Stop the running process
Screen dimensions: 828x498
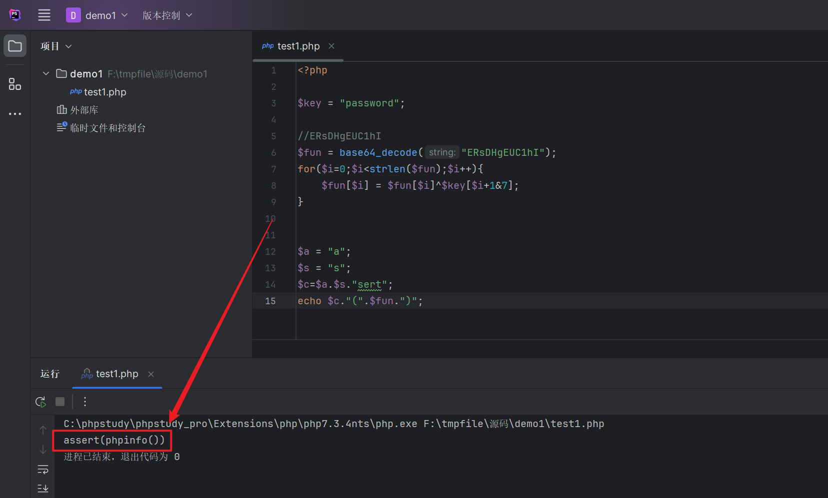(60, 402)
